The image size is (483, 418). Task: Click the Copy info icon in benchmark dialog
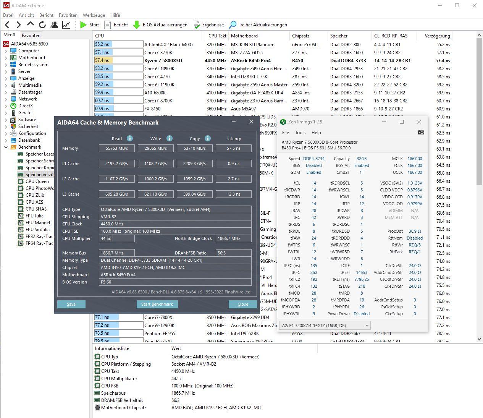[x=208, y=138]
